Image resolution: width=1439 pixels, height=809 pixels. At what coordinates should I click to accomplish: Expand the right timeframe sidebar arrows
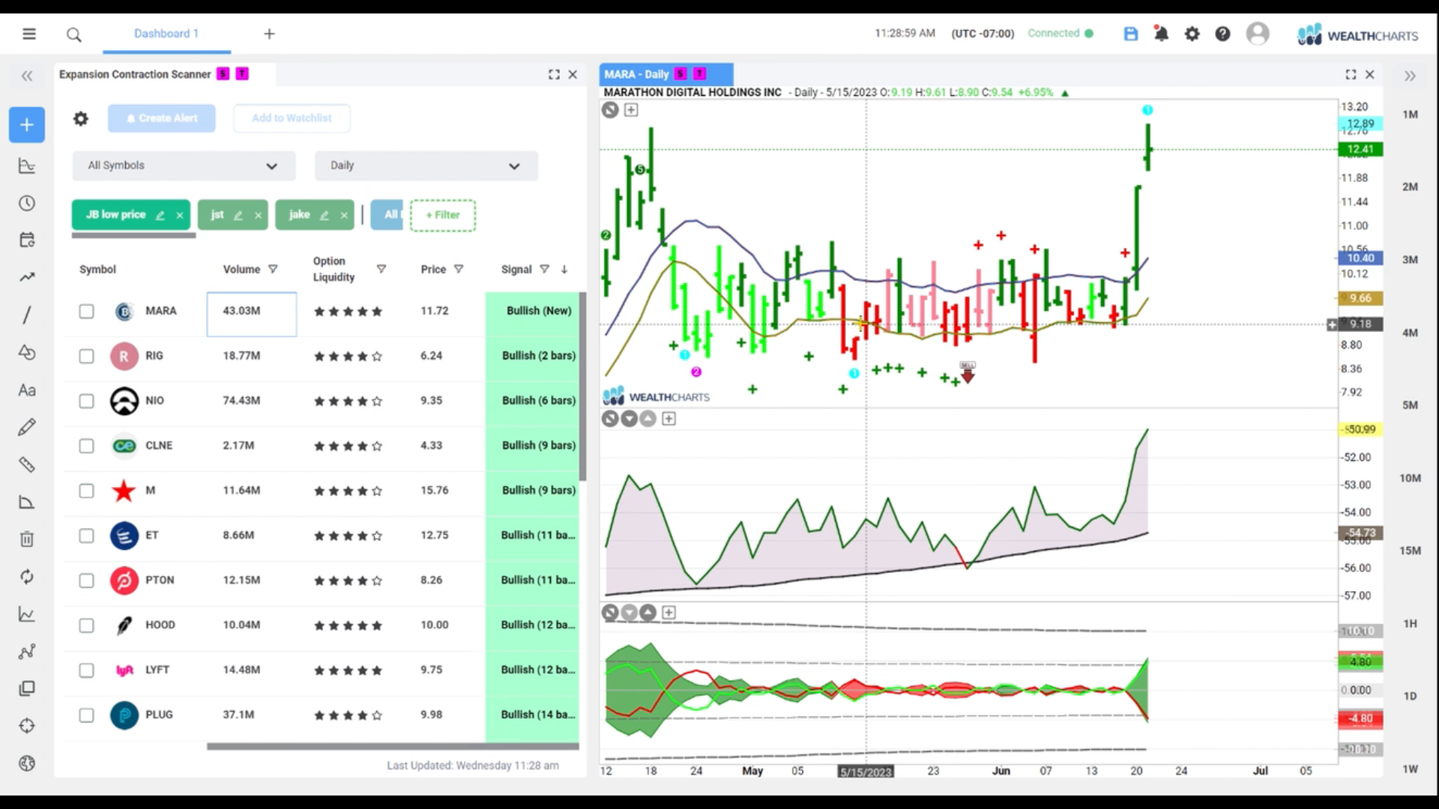click(x=1410, y=76)
